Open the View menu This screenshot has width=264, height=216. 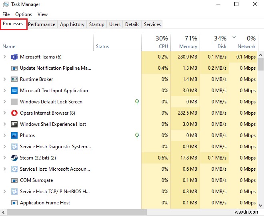[x=42, y=14]
